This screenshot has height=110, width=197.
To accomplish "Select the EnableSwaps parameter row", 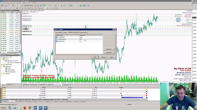I will point(79,41).
